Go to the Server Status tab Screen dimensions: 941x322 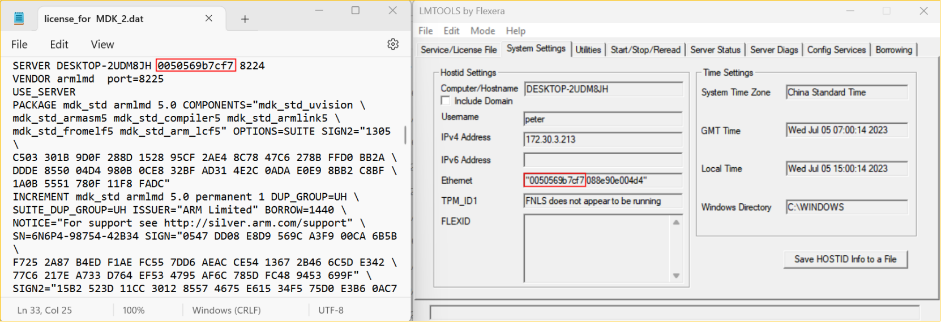(x=715, y=50)
